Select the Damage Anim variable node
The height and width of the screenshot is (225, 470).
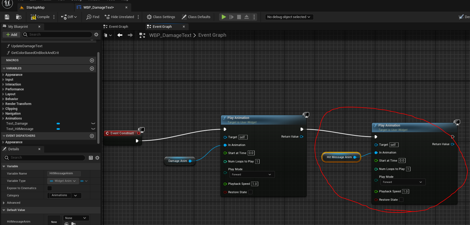[x=180, y=161]
